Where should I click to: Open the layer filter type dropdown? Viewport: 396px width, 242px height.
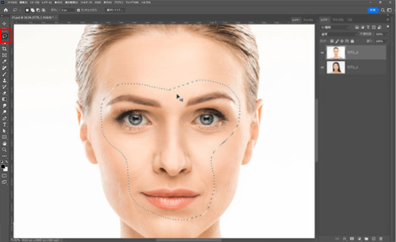coord(335,27)
